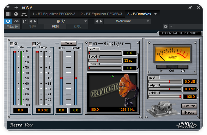The width and height of the screenshot is (207, 135).
Task: Switch to 1 - BT Equalizer PEQ322-3 tab
Action: click(54, 14)
